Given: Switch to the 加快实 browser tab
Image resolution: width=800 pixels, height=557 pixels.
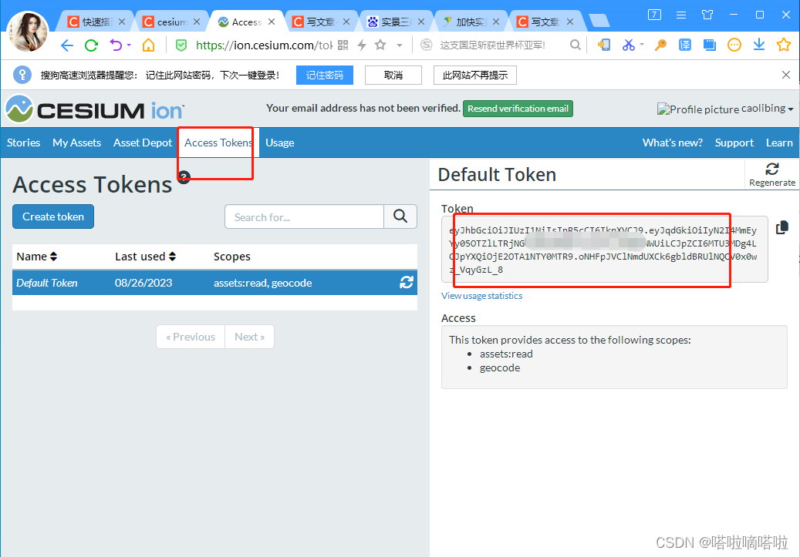Looking at the screenshot, I should point(471,22).
